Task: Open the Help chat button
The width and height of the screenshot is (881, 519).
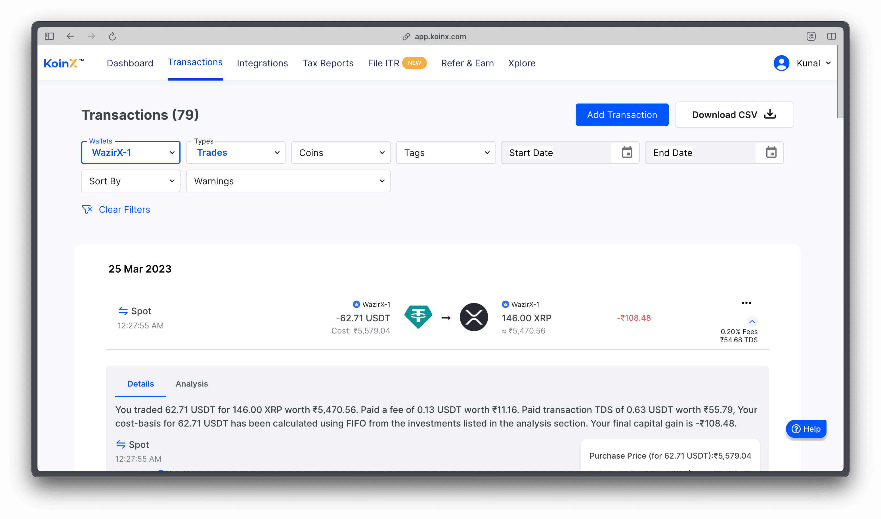Action: pyautogui.click(x=806, y=429)
